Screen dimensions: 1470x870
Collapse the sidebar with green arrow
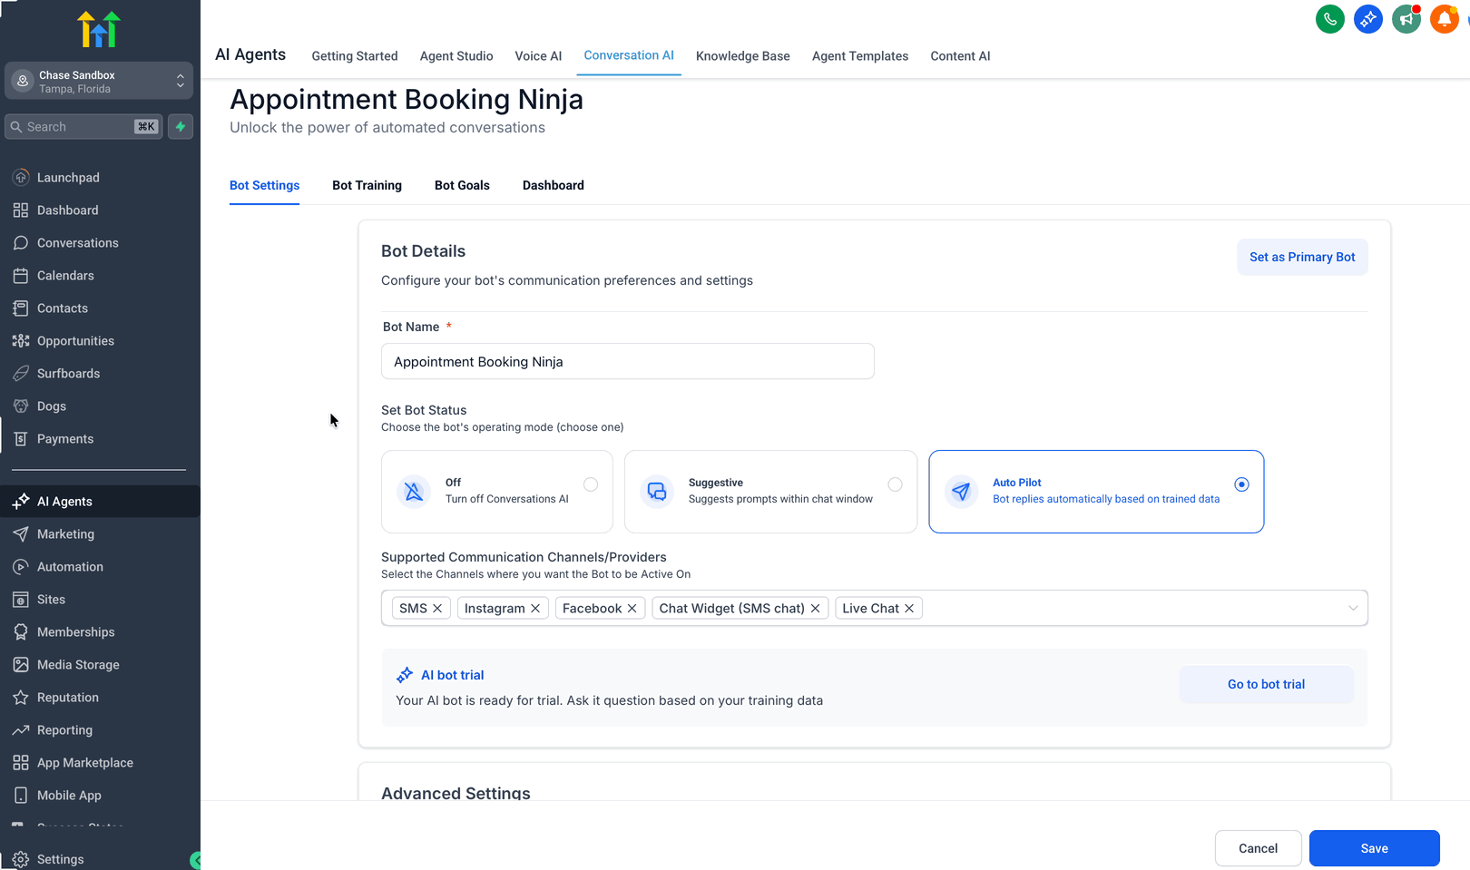(195, 860)
